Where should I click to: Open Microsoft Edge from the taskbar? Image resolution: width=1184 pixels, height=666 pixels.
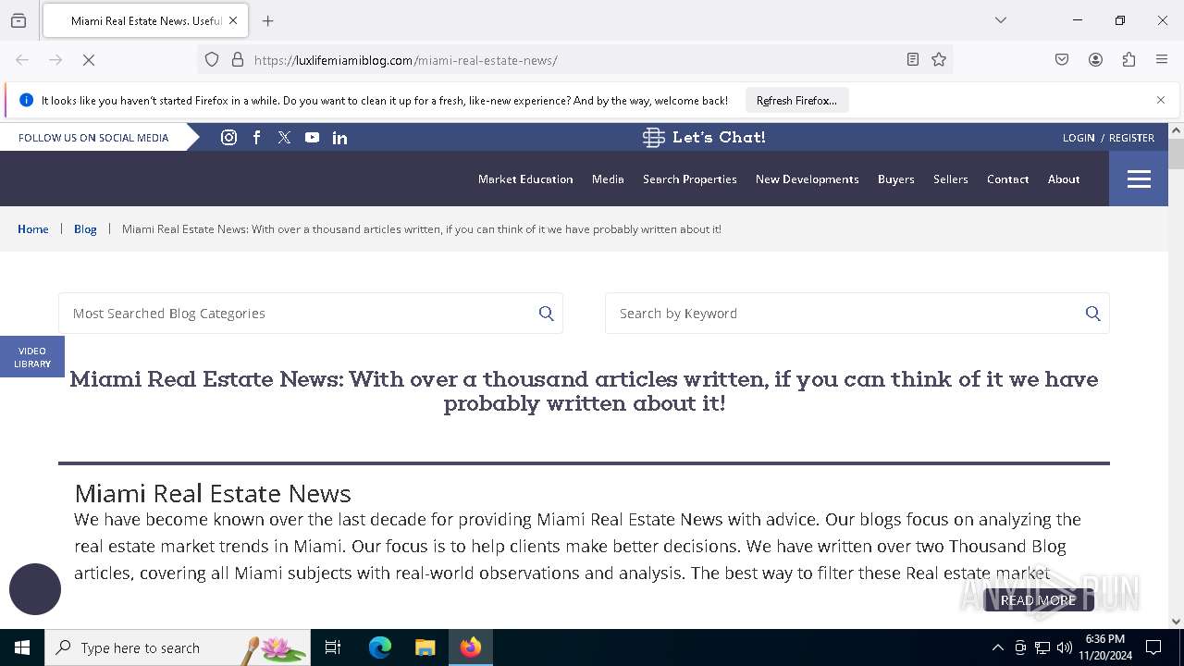click(x=380, y=647)
